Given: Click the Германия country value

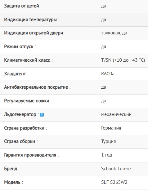Looking at the screenshot, I should point(111,128).
